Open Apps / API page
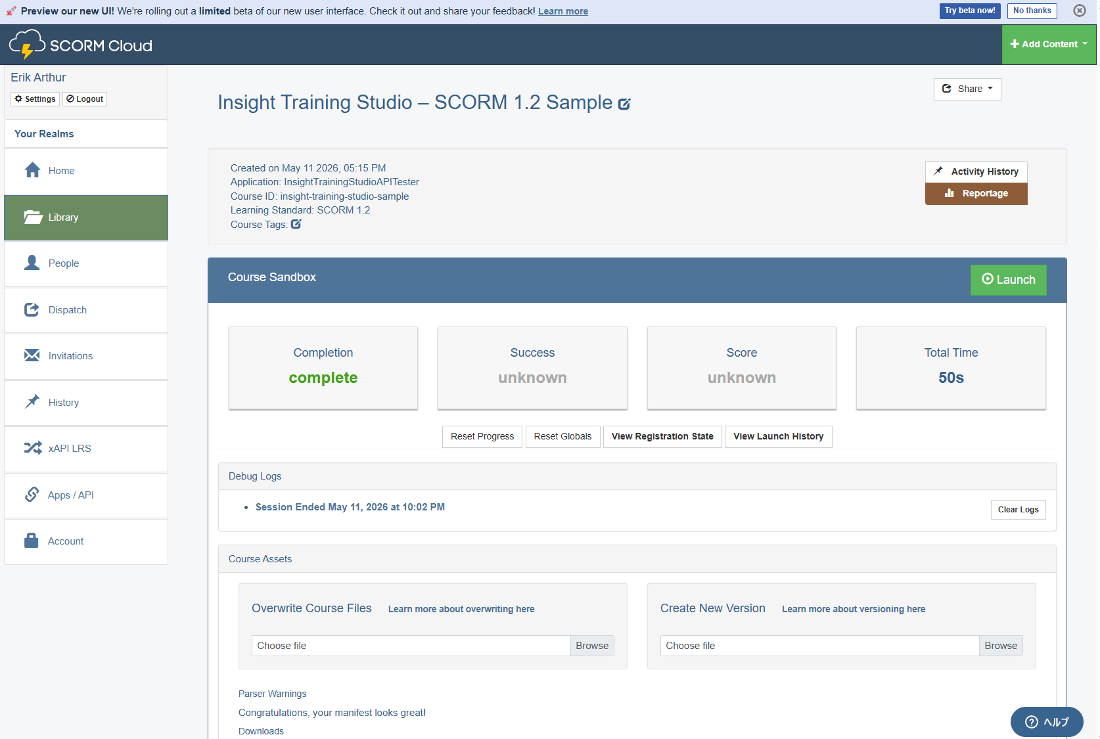This screenshot has height=739, width=1100. point(86,495)
